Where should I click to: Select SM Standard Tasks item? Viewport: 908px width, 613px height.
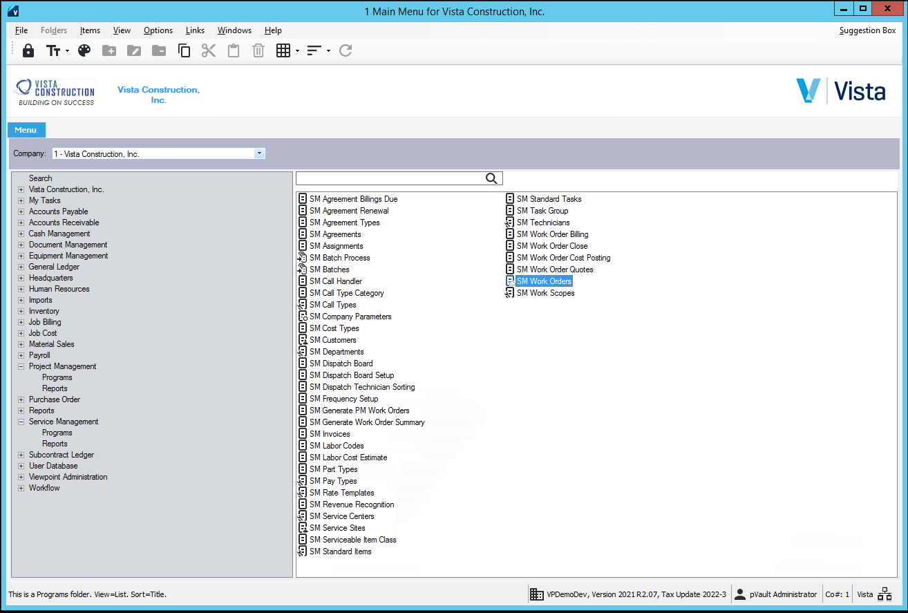(549, 199)
